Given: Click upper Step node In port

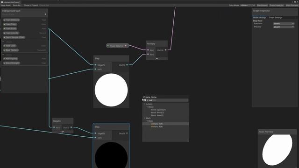Looking at the screenshot, I should coord(95,70).
